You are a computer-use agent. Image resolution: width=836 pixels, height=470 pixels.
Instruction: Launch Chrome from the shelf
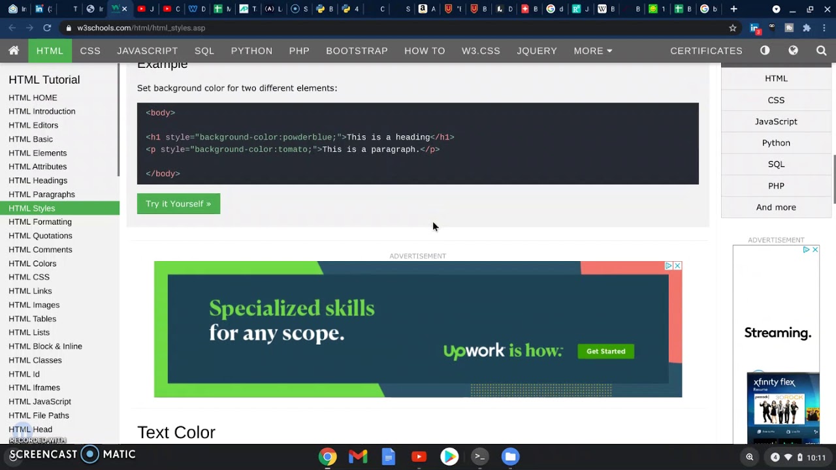[x=327, y=456]
